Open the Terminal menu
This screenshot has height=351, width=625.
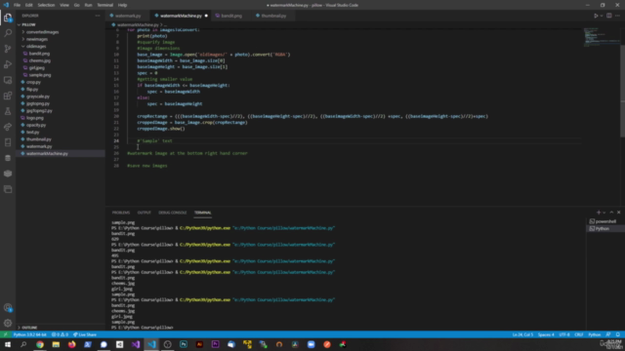pyautogui.click(x=104, y=5)
